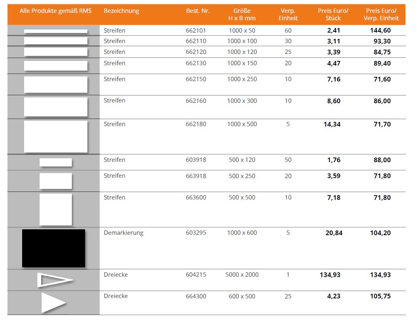Click package price '71,70'
Screen dimensions: 419x324
point(382,124)
